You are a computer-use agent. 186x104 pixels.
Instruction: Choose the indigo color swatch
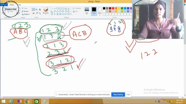[x=128, y=8]
